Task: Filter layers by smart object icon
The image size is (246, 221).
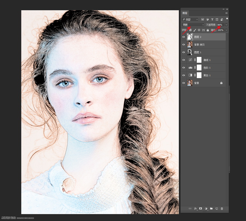Action: point(222,19)
